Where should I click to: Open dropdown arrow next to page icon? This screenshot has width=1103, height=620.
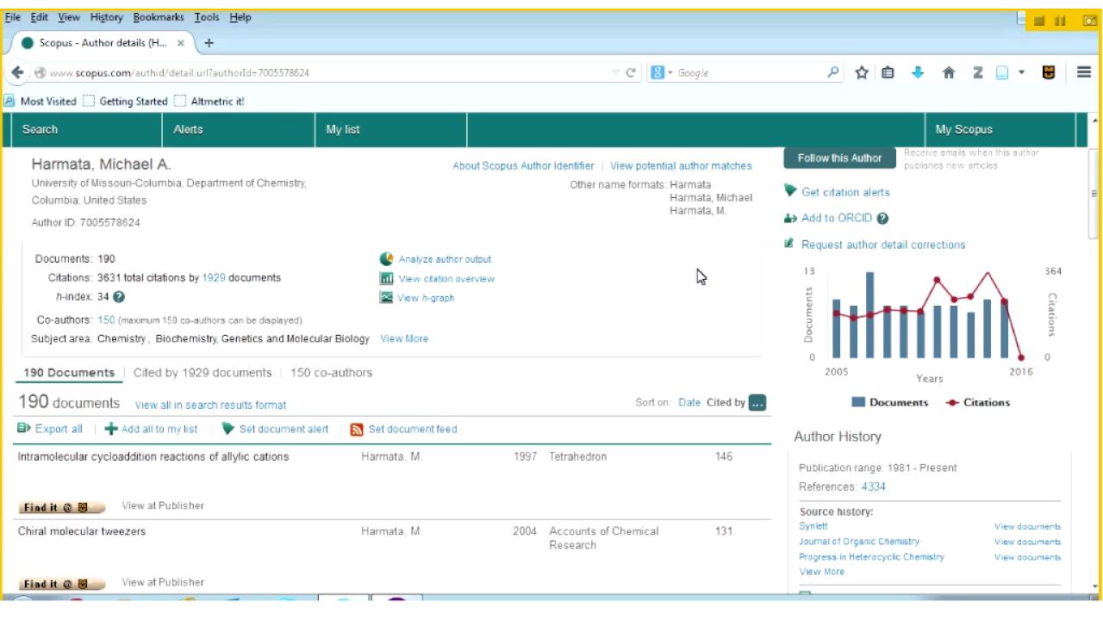coord(1022,72)
